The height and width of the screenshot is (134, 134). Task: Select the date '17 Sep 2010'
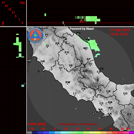pyautogui.click(x=120, y=30)
